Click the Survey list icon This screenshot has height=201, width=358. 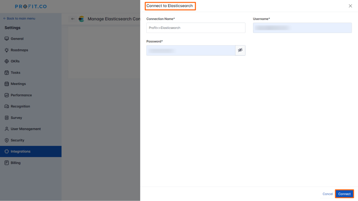(7, 118)
